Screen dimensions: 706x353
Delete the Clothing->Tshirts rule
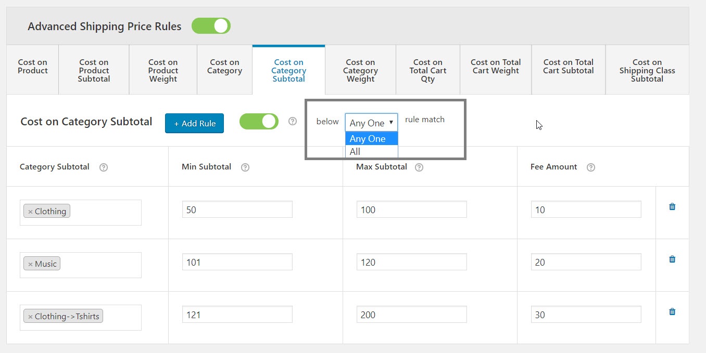click(672, 311)
